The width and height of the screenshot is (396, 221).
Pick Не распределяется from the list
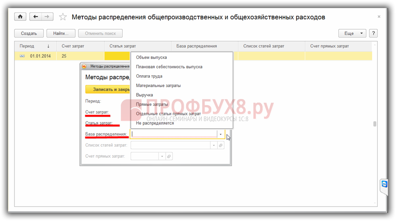[x=155, y=123]
